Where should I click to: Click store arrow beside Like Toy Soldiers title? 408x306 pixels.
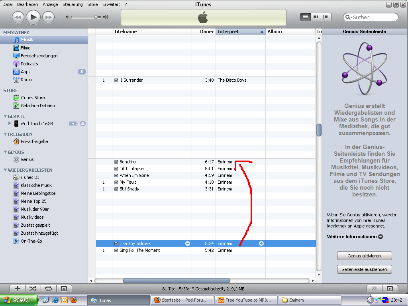pos(188,243)
